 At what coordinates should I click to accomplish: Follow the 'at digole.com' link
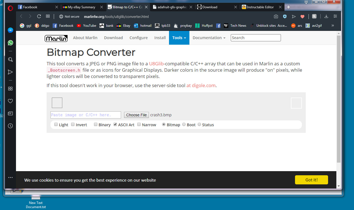(x=201, y=85)
